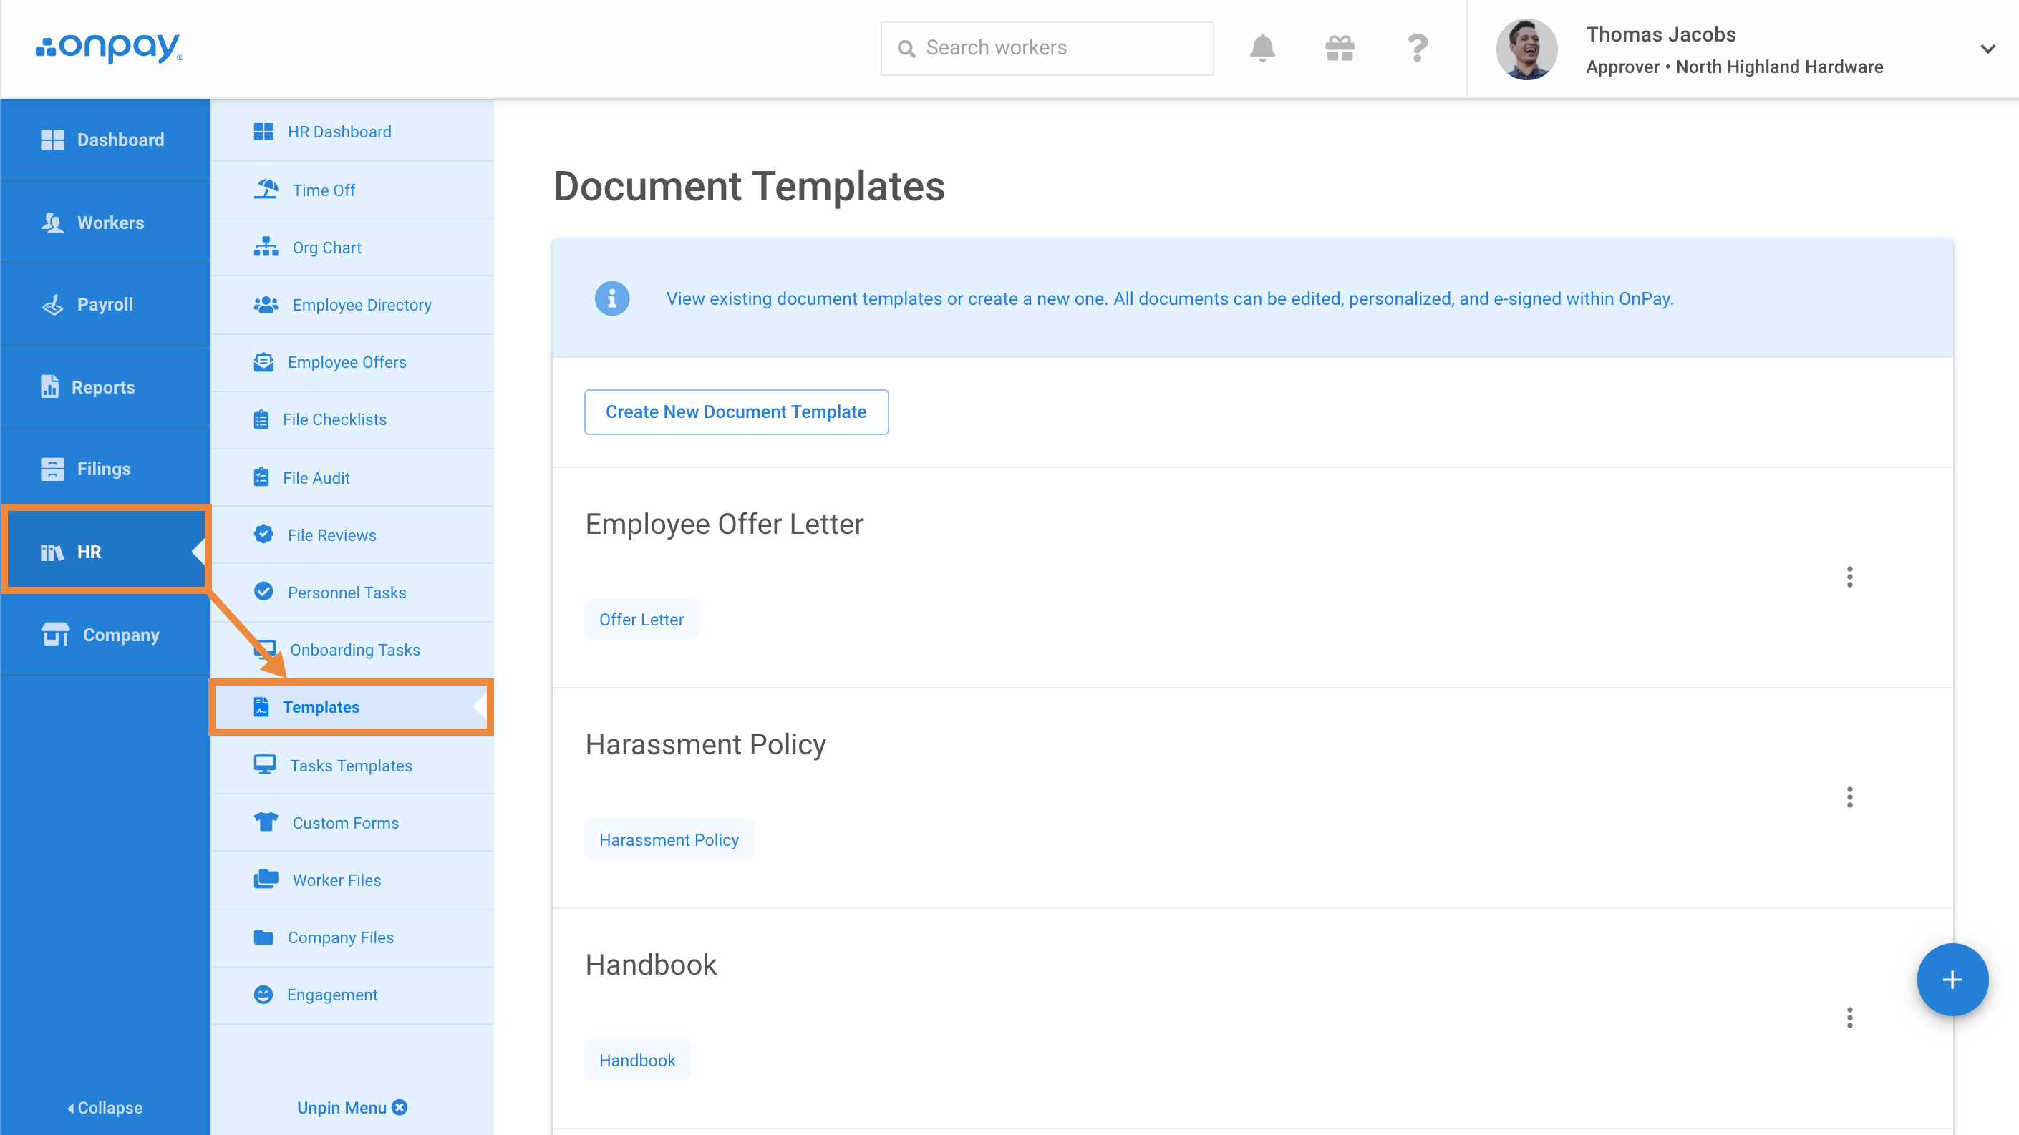Unpin the HR submenu

(x=352, y=1108)
